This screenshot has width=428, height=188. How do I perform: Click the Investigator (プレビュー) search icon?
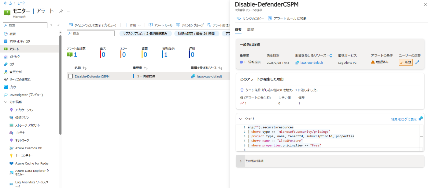click(x=6, y=95)
